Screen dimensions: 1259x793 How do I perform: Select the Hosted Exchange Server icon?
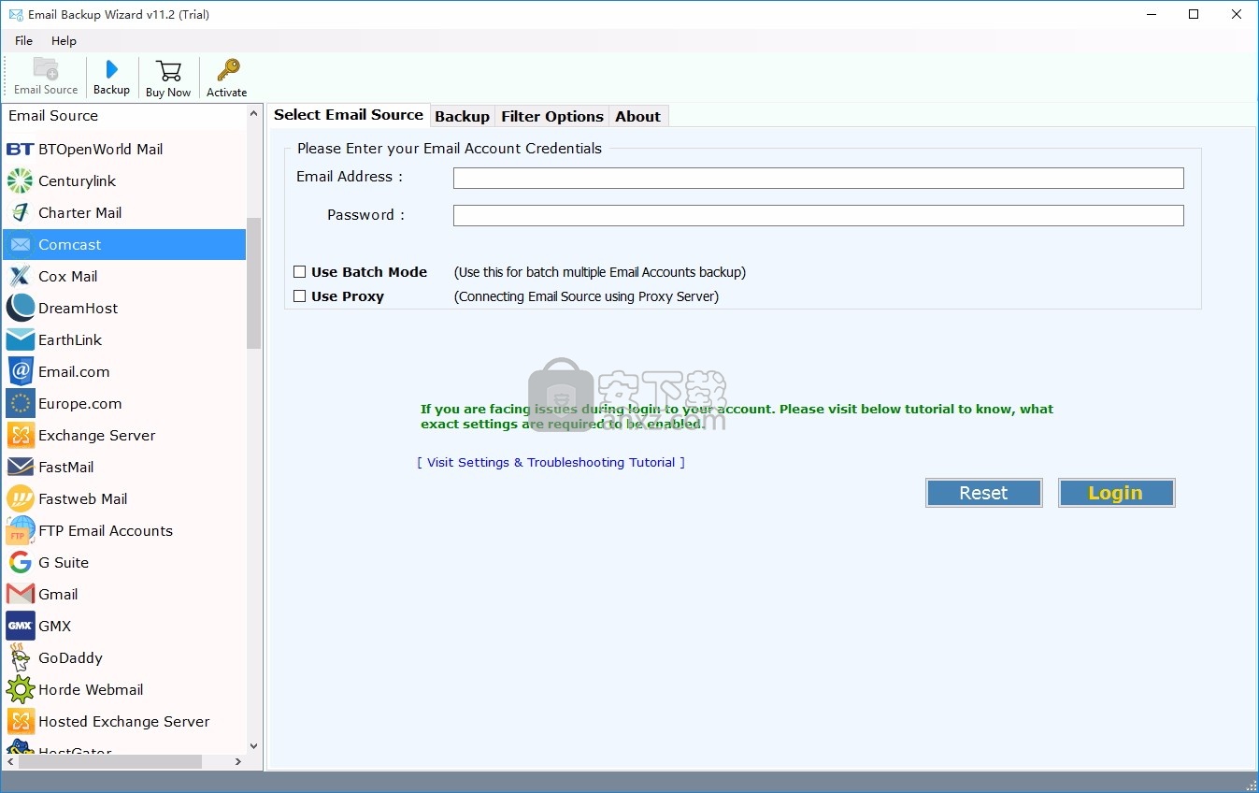20,721
